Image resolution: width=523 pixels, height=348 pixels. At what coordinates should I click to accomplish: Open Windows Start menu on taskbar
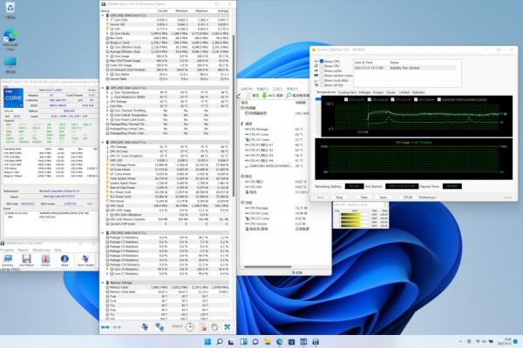point(209,341)
